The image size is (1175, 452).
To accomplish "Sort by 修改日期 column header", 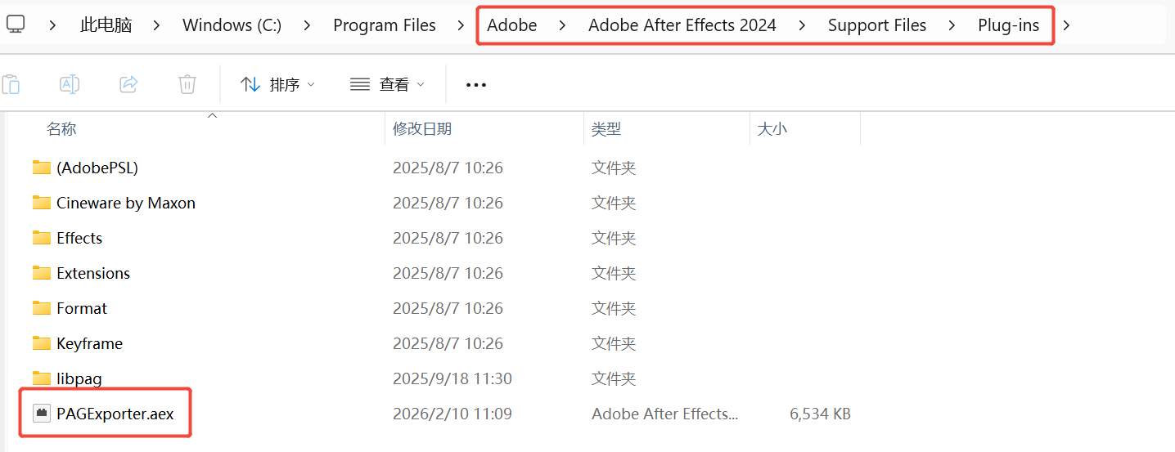I will (422, 129).
